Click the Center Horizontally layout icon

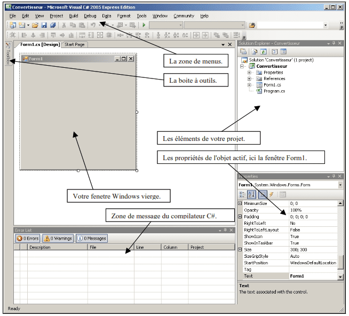196,35
